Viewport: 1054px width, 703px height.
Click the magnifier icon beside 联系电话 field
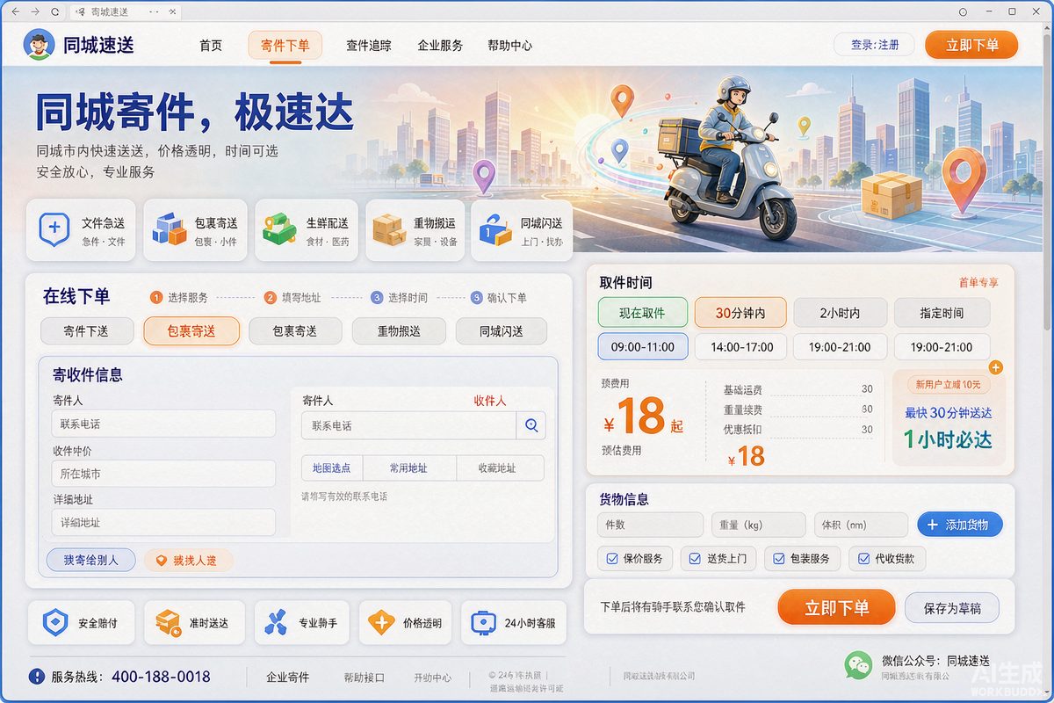531,425
